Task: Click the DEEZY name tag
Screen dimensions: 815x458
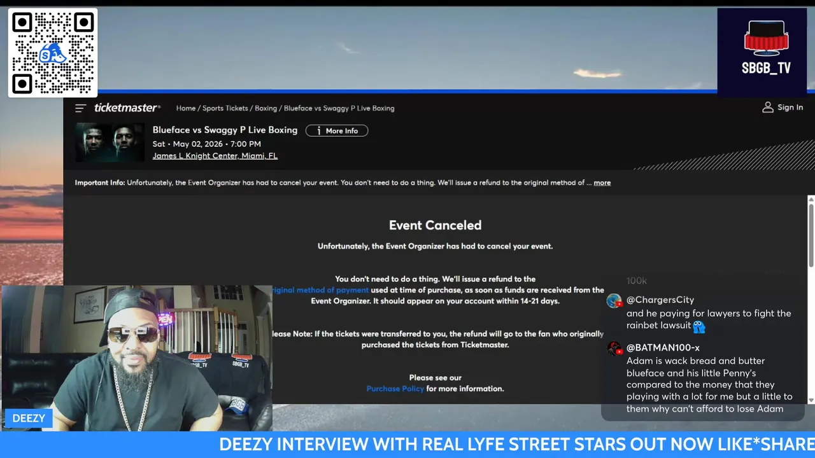Action: [x=29, y=419]
